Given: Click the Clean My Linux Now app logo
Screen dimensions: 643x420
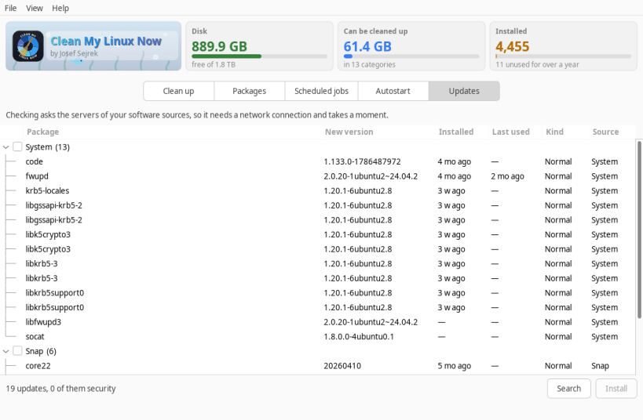Looking at the screenshot, I should point(27,46).
